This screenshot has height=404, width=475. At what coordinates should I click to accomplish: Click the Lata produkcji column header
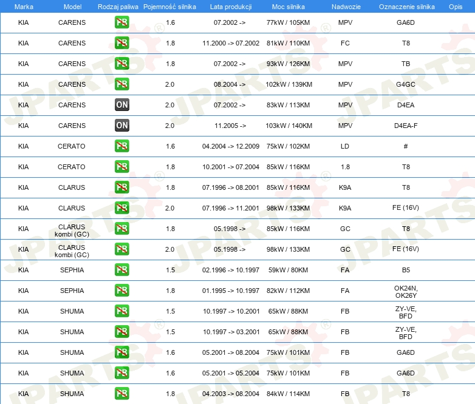231,7
